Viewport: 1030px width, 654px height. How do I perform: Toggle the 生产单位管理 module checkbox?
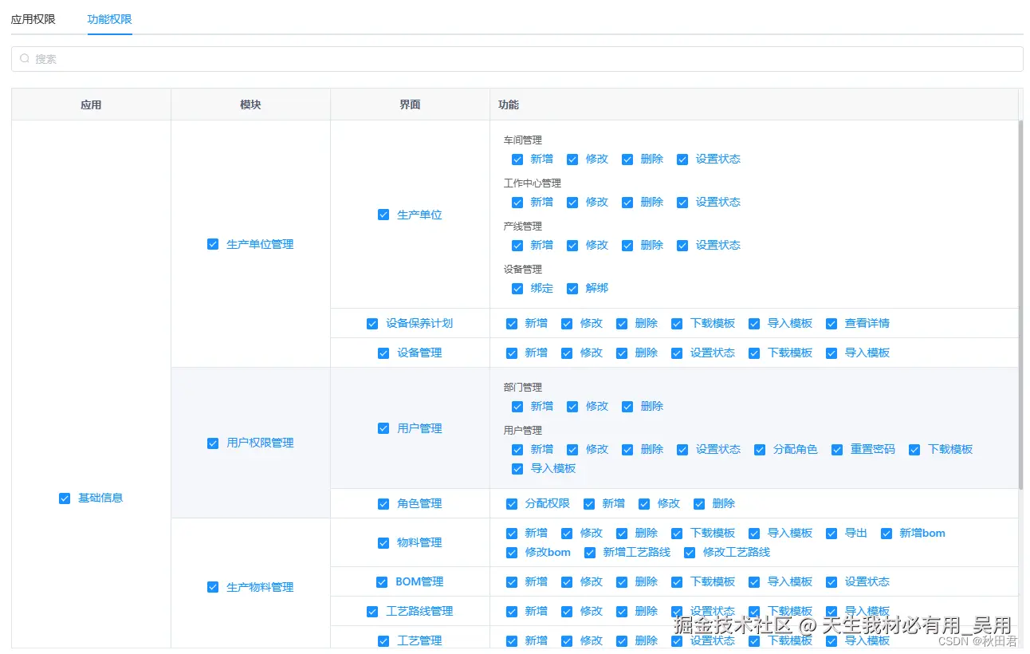click(x=213, y=244)
